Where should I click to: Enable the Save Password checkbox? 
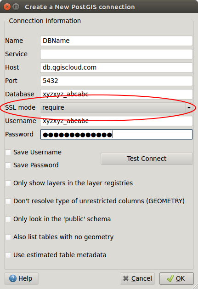pyautogui.click(x=8, y=165)
